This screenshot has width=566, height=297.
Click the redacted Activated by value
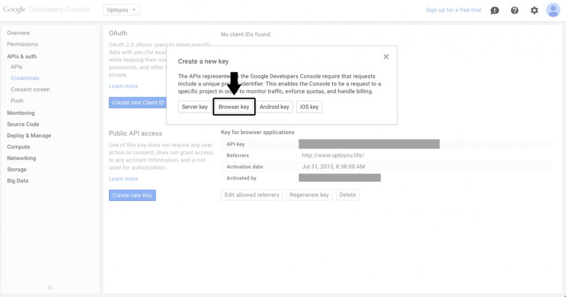[340, 178]
